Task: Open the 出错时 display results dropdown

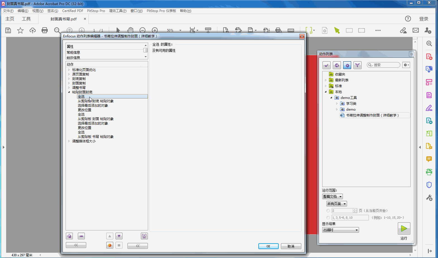Action: (340, 230)
